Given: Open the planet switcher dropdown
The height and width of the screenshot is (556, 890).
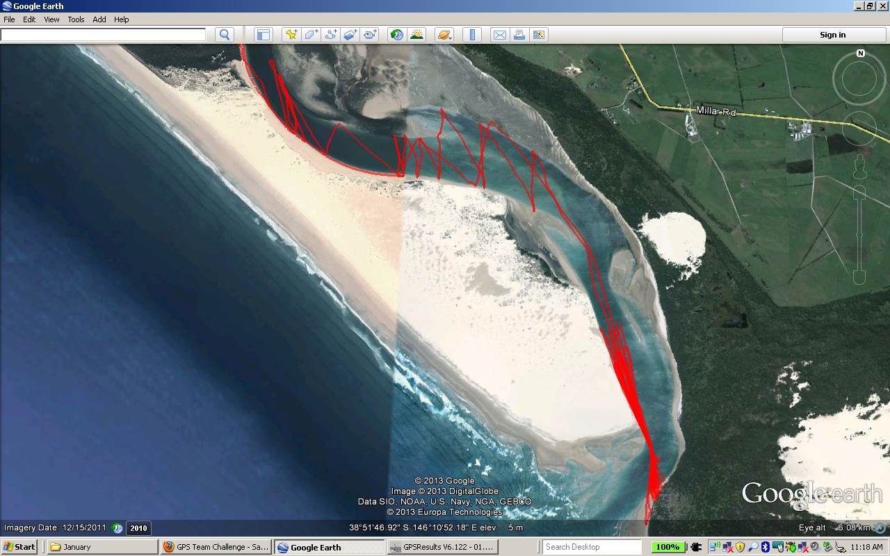Looking at the screenshot, I should point(444,35).
